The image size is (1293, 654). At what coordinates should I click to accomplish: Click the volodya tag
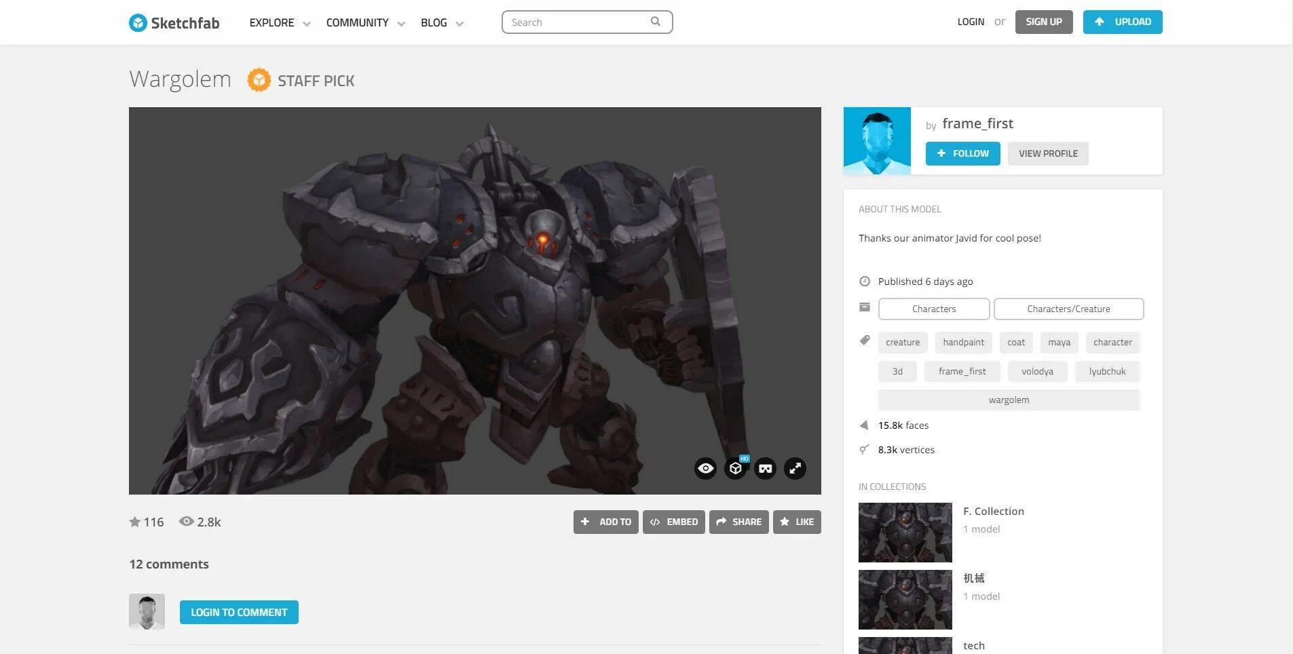coord(1037,371)
